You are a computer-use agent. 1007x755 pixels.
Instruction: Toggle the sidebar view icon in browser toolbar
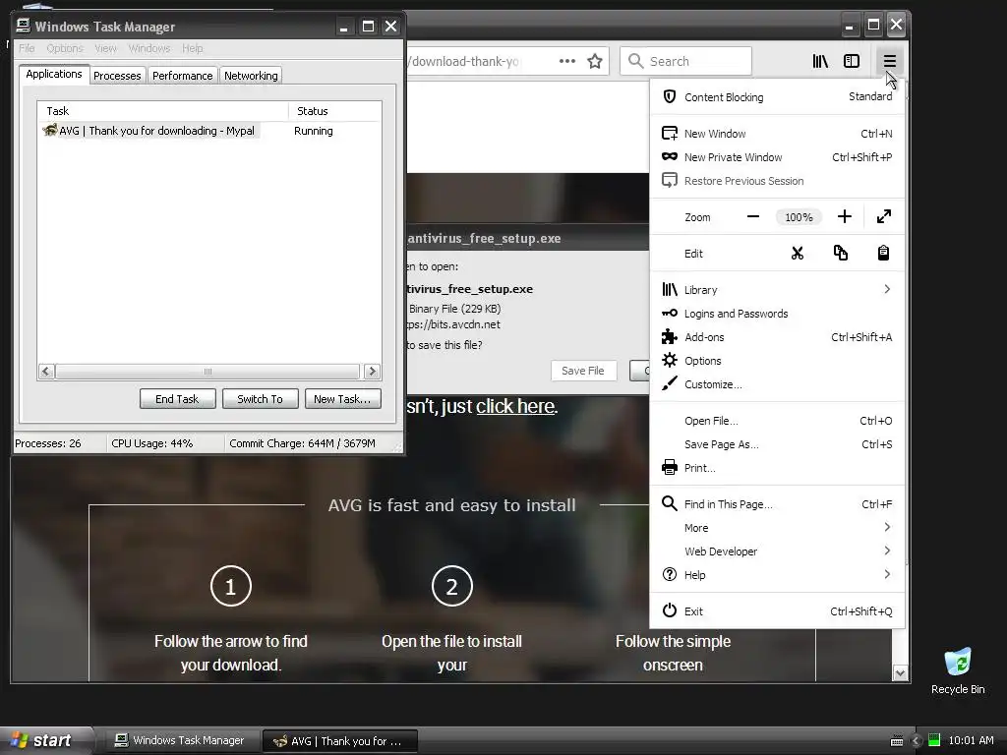[852, 61]
